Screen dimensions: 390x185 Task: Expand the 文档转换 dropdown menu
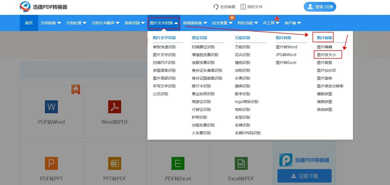(51, 23)
